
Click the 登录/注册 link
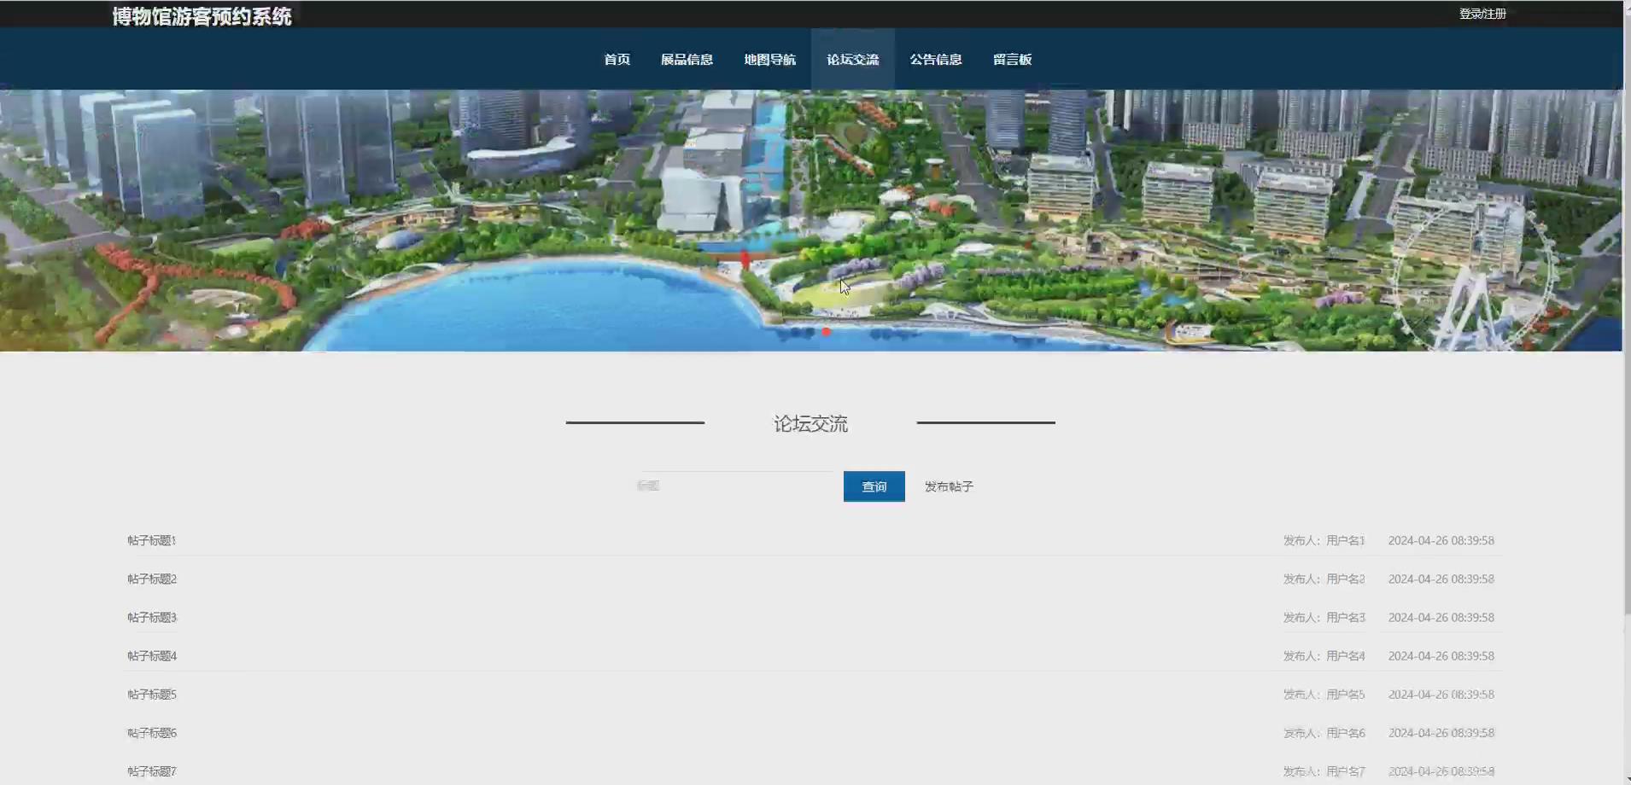pos(1482,14)
